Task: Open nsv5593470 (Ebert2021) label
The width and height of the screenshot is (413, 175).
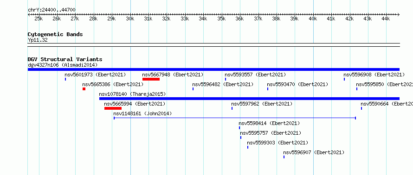Action: pos(297,84)
